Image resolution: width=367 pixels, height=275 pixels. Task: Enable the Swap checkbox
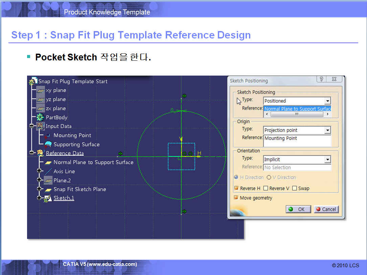[x=294, y=188]
